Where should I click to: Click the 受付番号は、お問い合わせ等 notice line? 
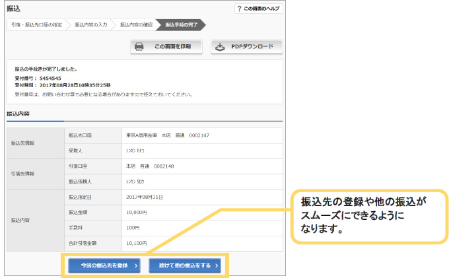pyautogui.click(x=104, y=94)
